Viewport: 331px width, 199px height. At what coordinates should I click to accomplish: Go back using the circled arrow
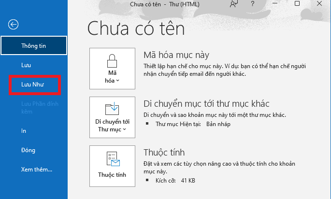click(x=14, y=25)
